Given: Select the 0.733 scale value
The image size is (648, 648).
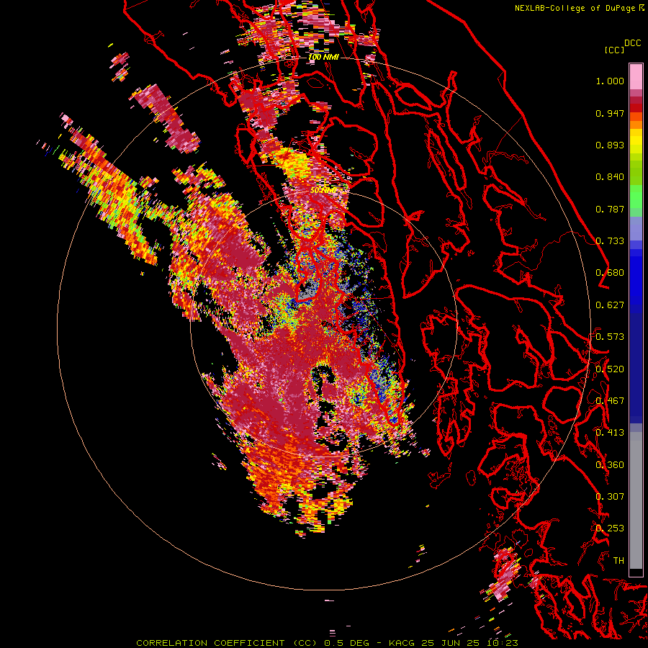Looking at the screenshot, I should pyautogui.click(x=610, y=241).
